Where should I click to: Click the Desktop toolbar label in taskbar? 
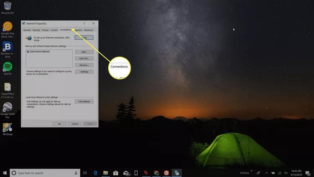[x=245, y=173]
